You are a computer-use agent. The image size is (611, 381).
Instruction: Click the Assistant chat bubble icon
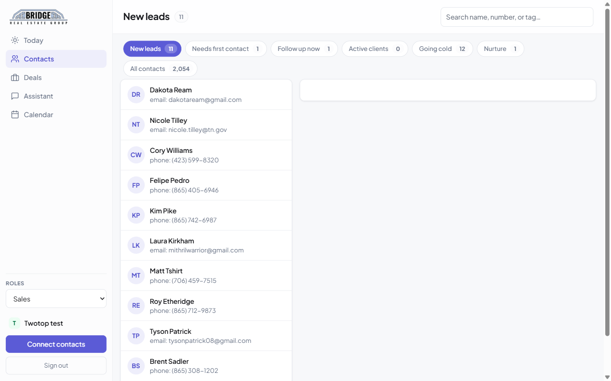pyautogui.click(x=15, y=96)
